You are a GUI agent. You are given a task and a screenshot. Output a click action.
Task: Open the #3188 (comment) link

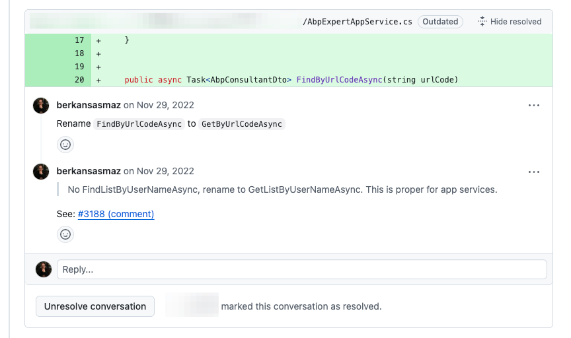pyautogui.click(x=116, y=214)
